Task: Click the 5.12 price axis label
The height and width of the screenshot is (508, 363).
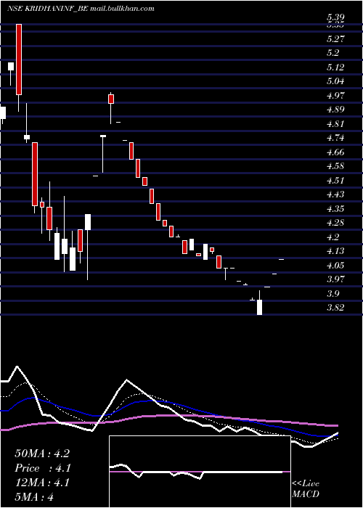Action: [335, 67]
